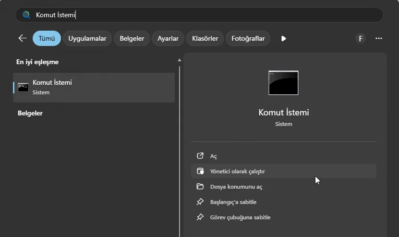Click the pin icon beside Görev çubuğuna sabitle

pyautogui.click(x=200, y=217)
